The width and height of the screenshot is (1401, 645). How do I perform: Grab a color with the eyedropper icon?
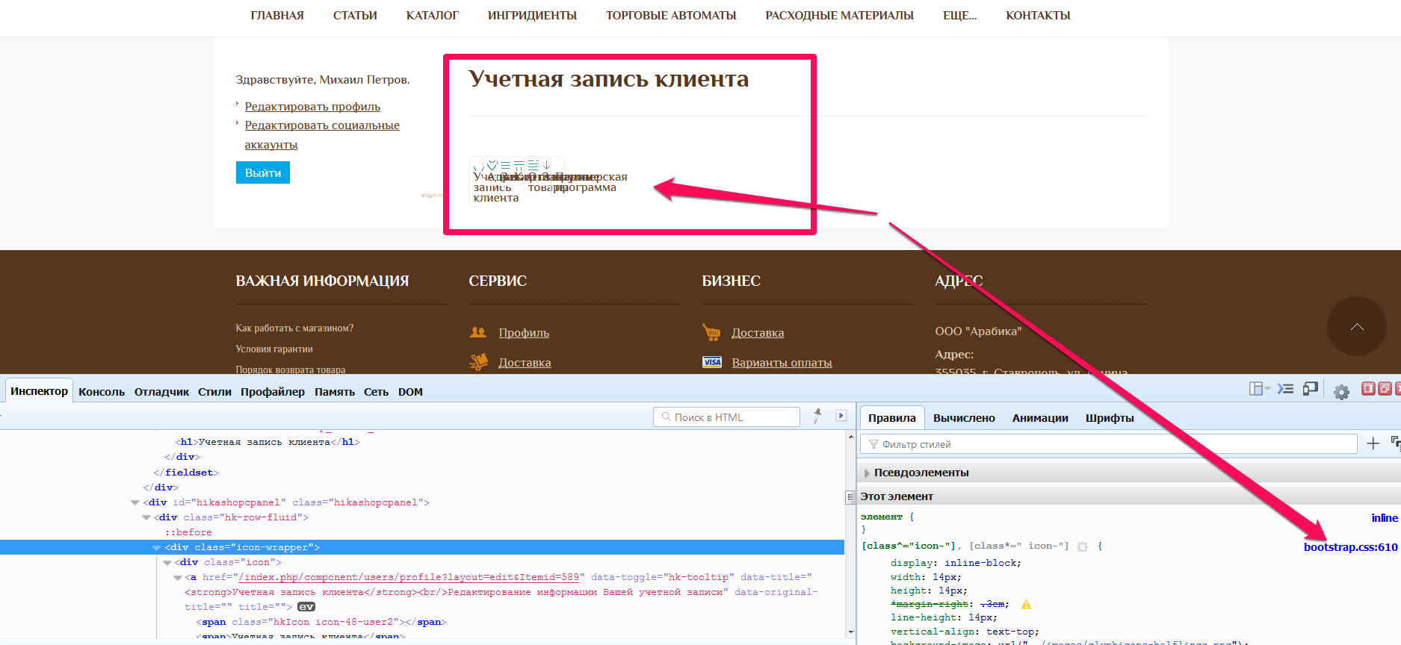[x=817, y=416]
